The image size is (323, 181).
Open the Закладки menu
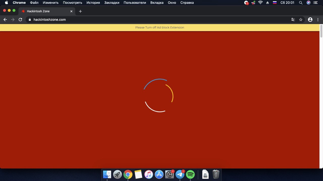112,3
